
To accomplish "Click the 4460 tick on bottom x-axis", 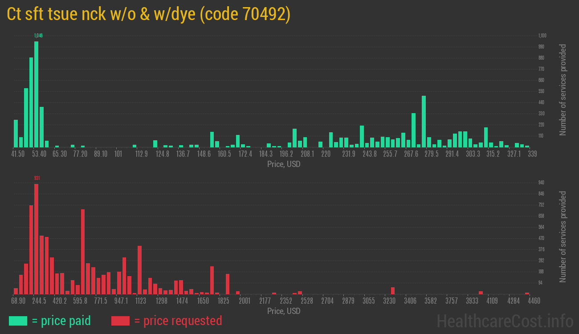I will click(x=527, y=301).
